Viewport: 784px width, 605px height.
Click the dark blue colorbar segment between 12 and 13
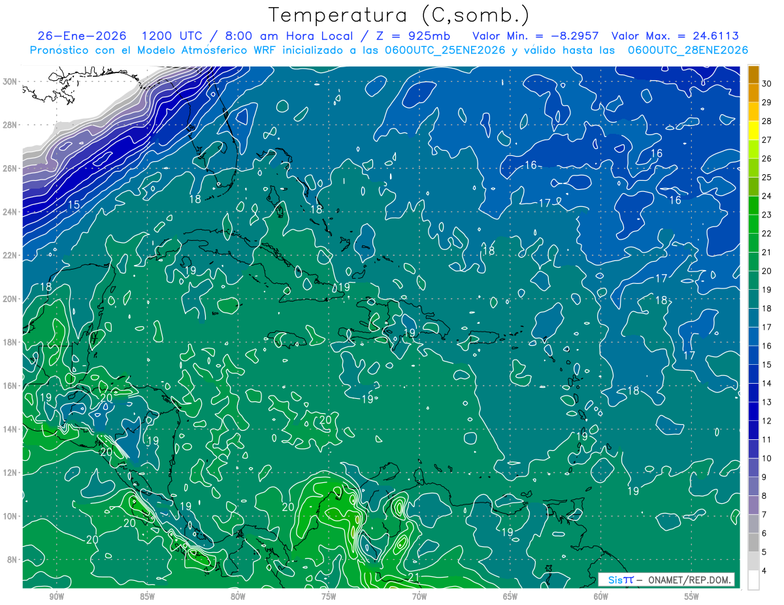pyautogui.click(x=753, y=411)
